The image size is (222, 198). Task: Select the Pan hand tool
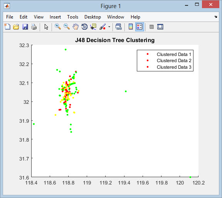coord(76,27)
